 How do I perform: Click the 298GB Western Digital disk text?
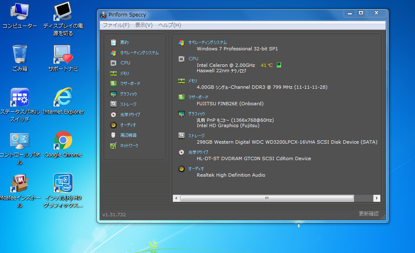click(x=287, y=142)
